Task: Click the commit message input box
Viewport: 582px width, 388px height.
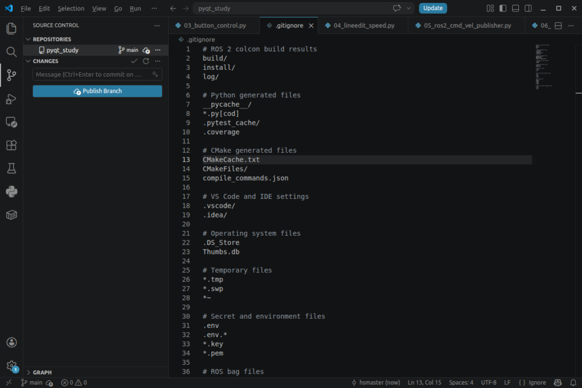Action: [97, 74]
